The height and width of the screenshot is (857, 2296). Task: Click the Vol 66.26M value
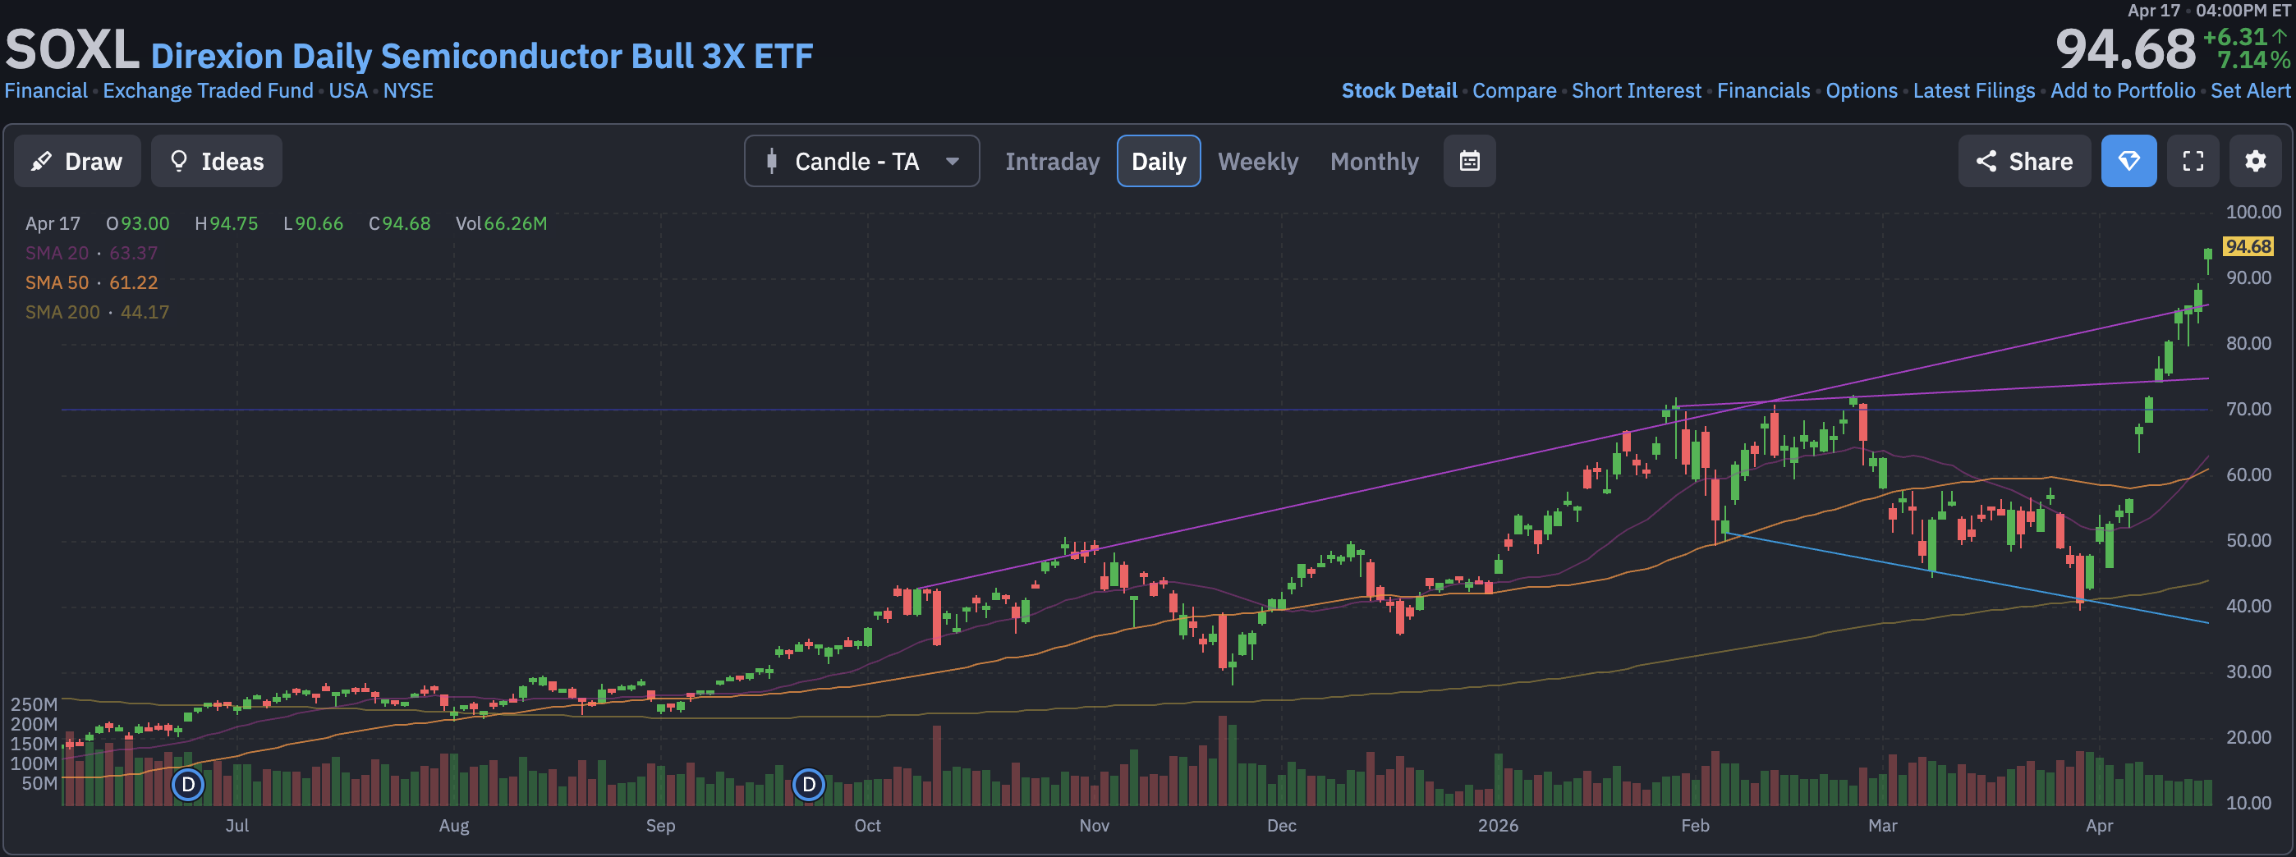pos(501,223)
